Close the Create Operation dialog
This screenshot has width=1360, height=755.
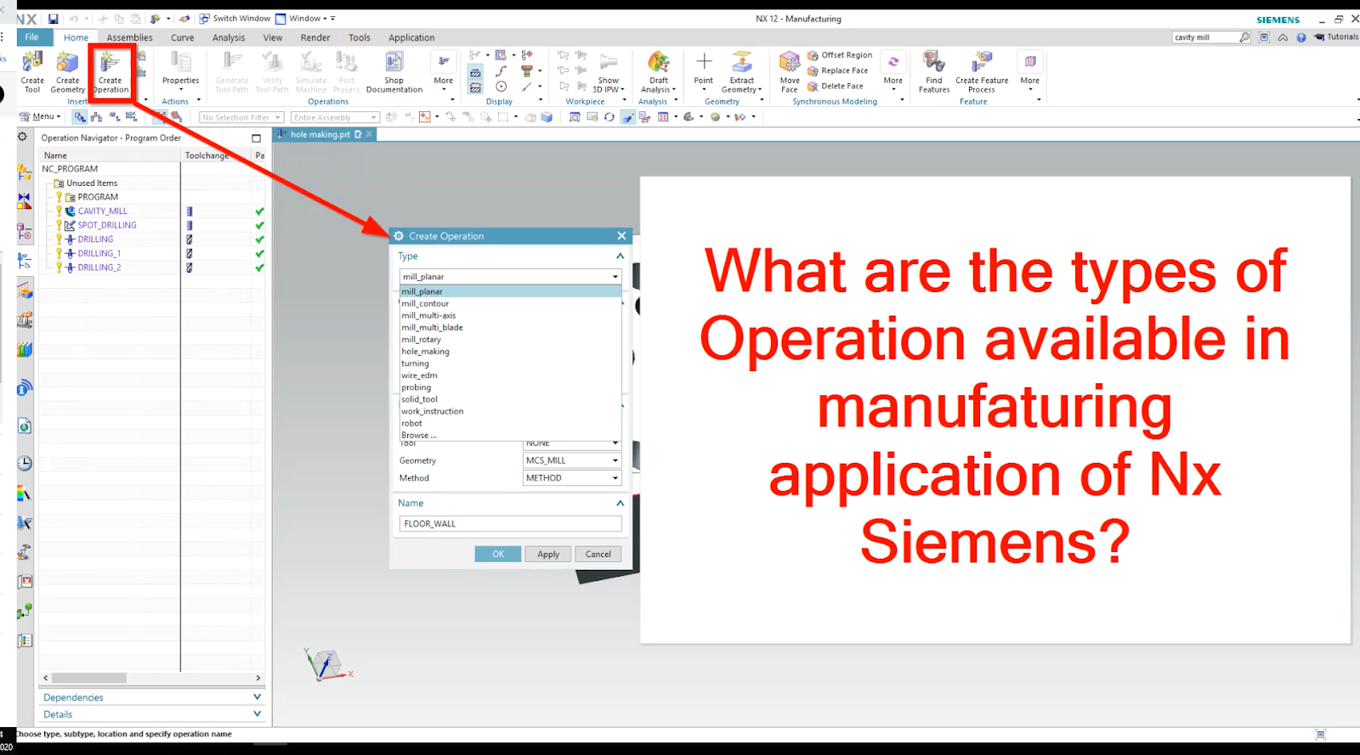621,236
